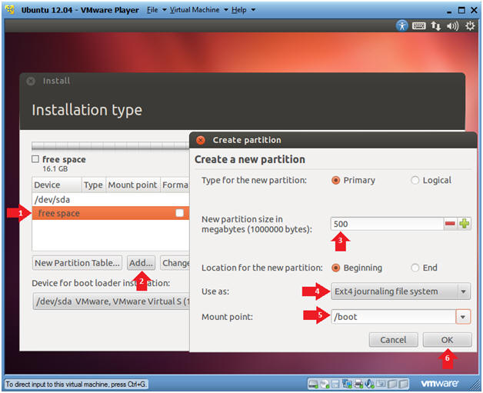Select the /dev/sda device row
The image size is (483, 393).
(x=111, y=200)
